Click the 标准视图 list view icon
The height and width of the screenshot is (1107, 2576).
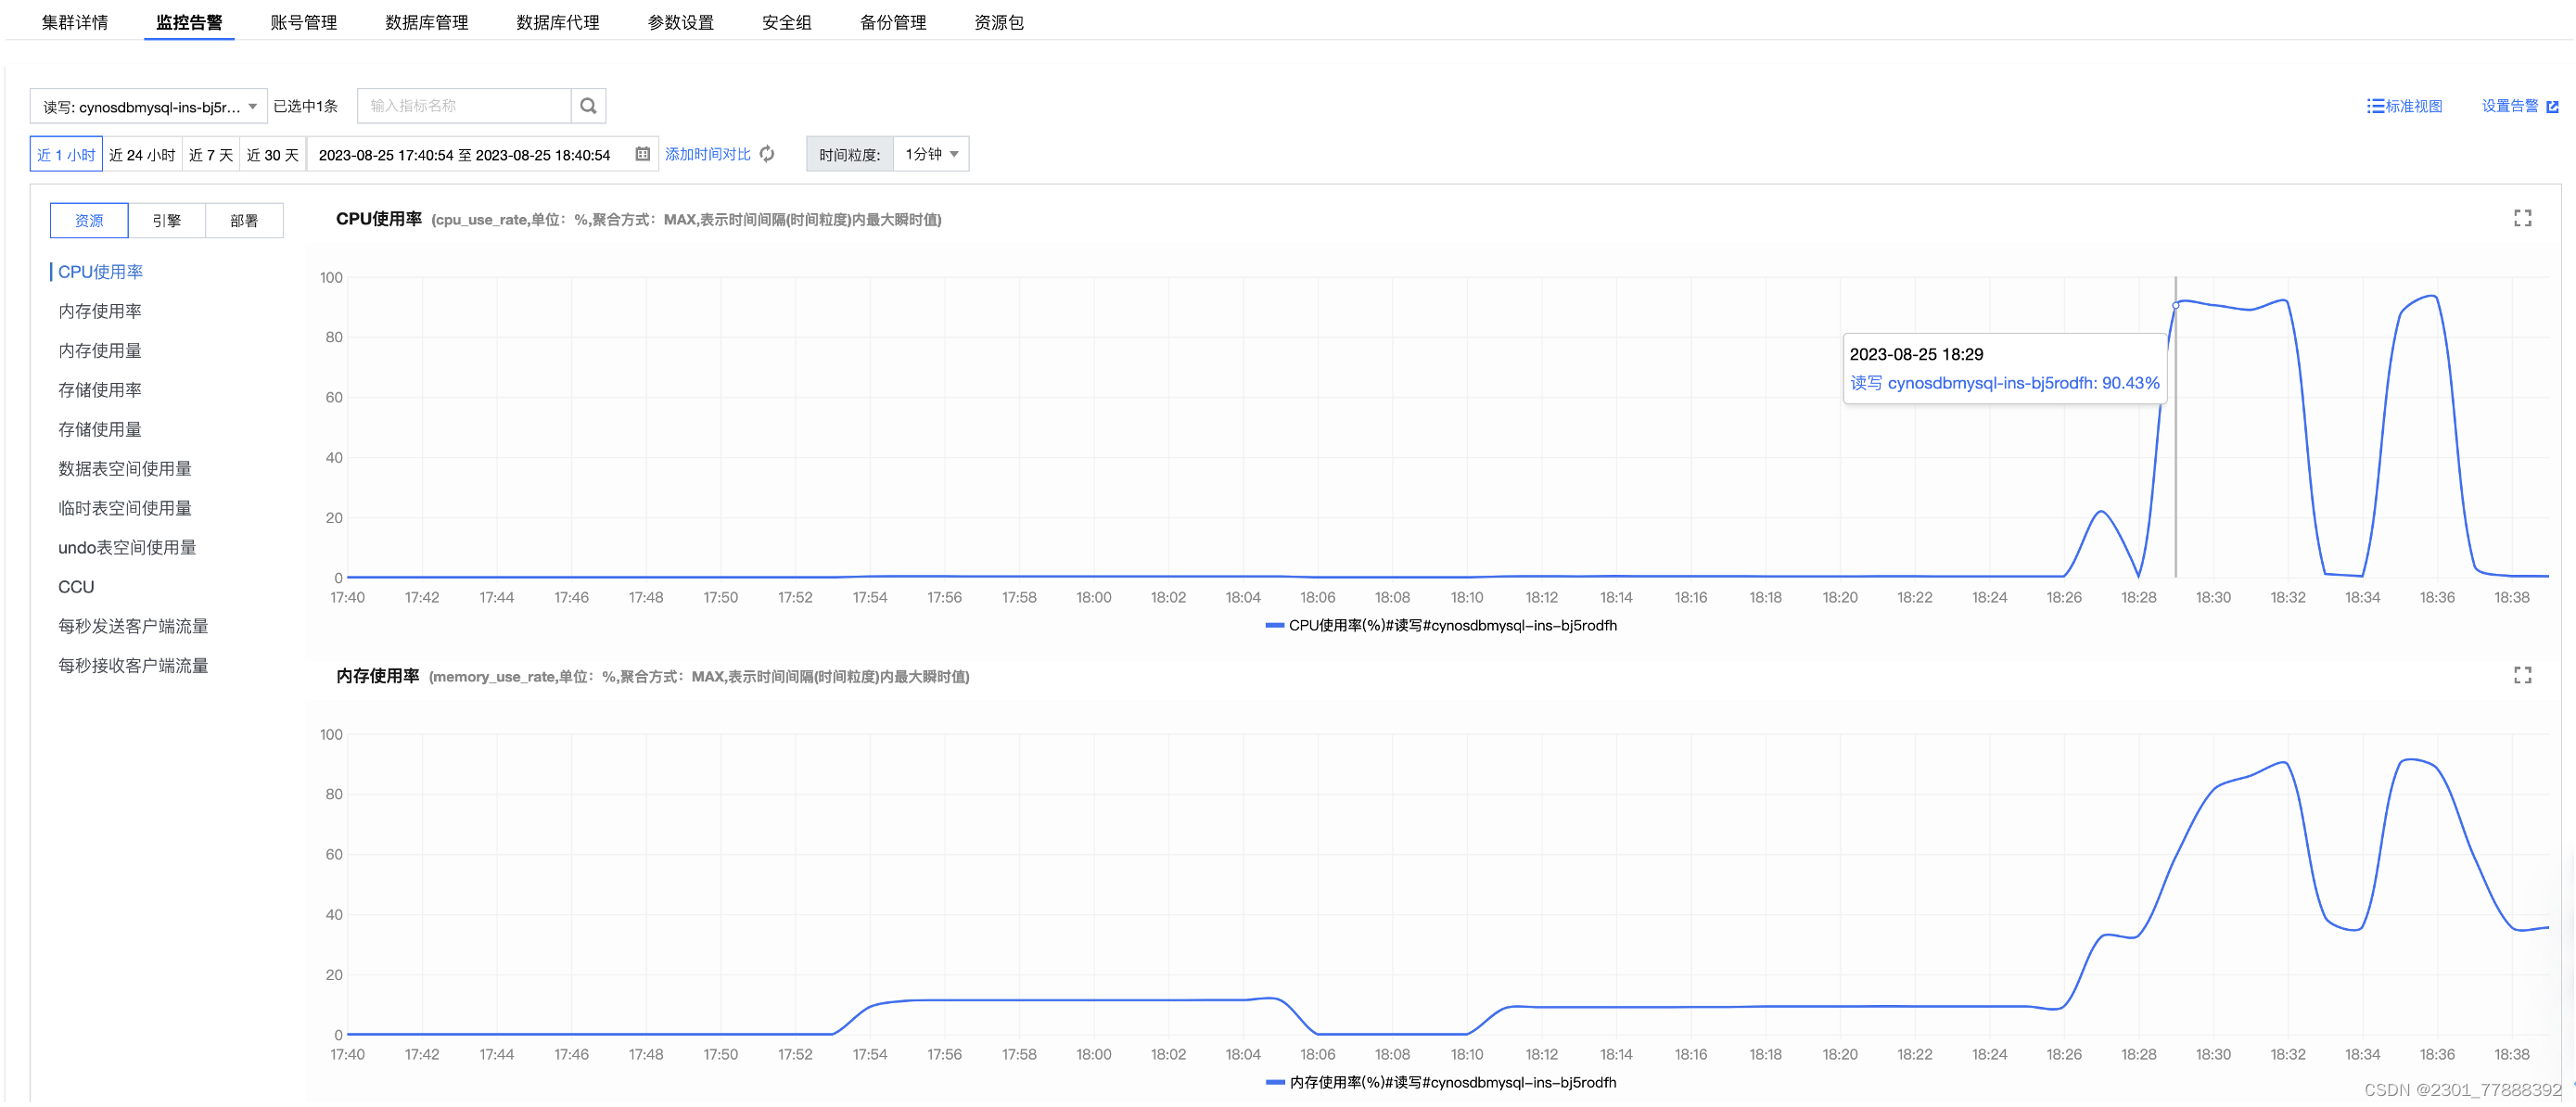click(2375, 106)
